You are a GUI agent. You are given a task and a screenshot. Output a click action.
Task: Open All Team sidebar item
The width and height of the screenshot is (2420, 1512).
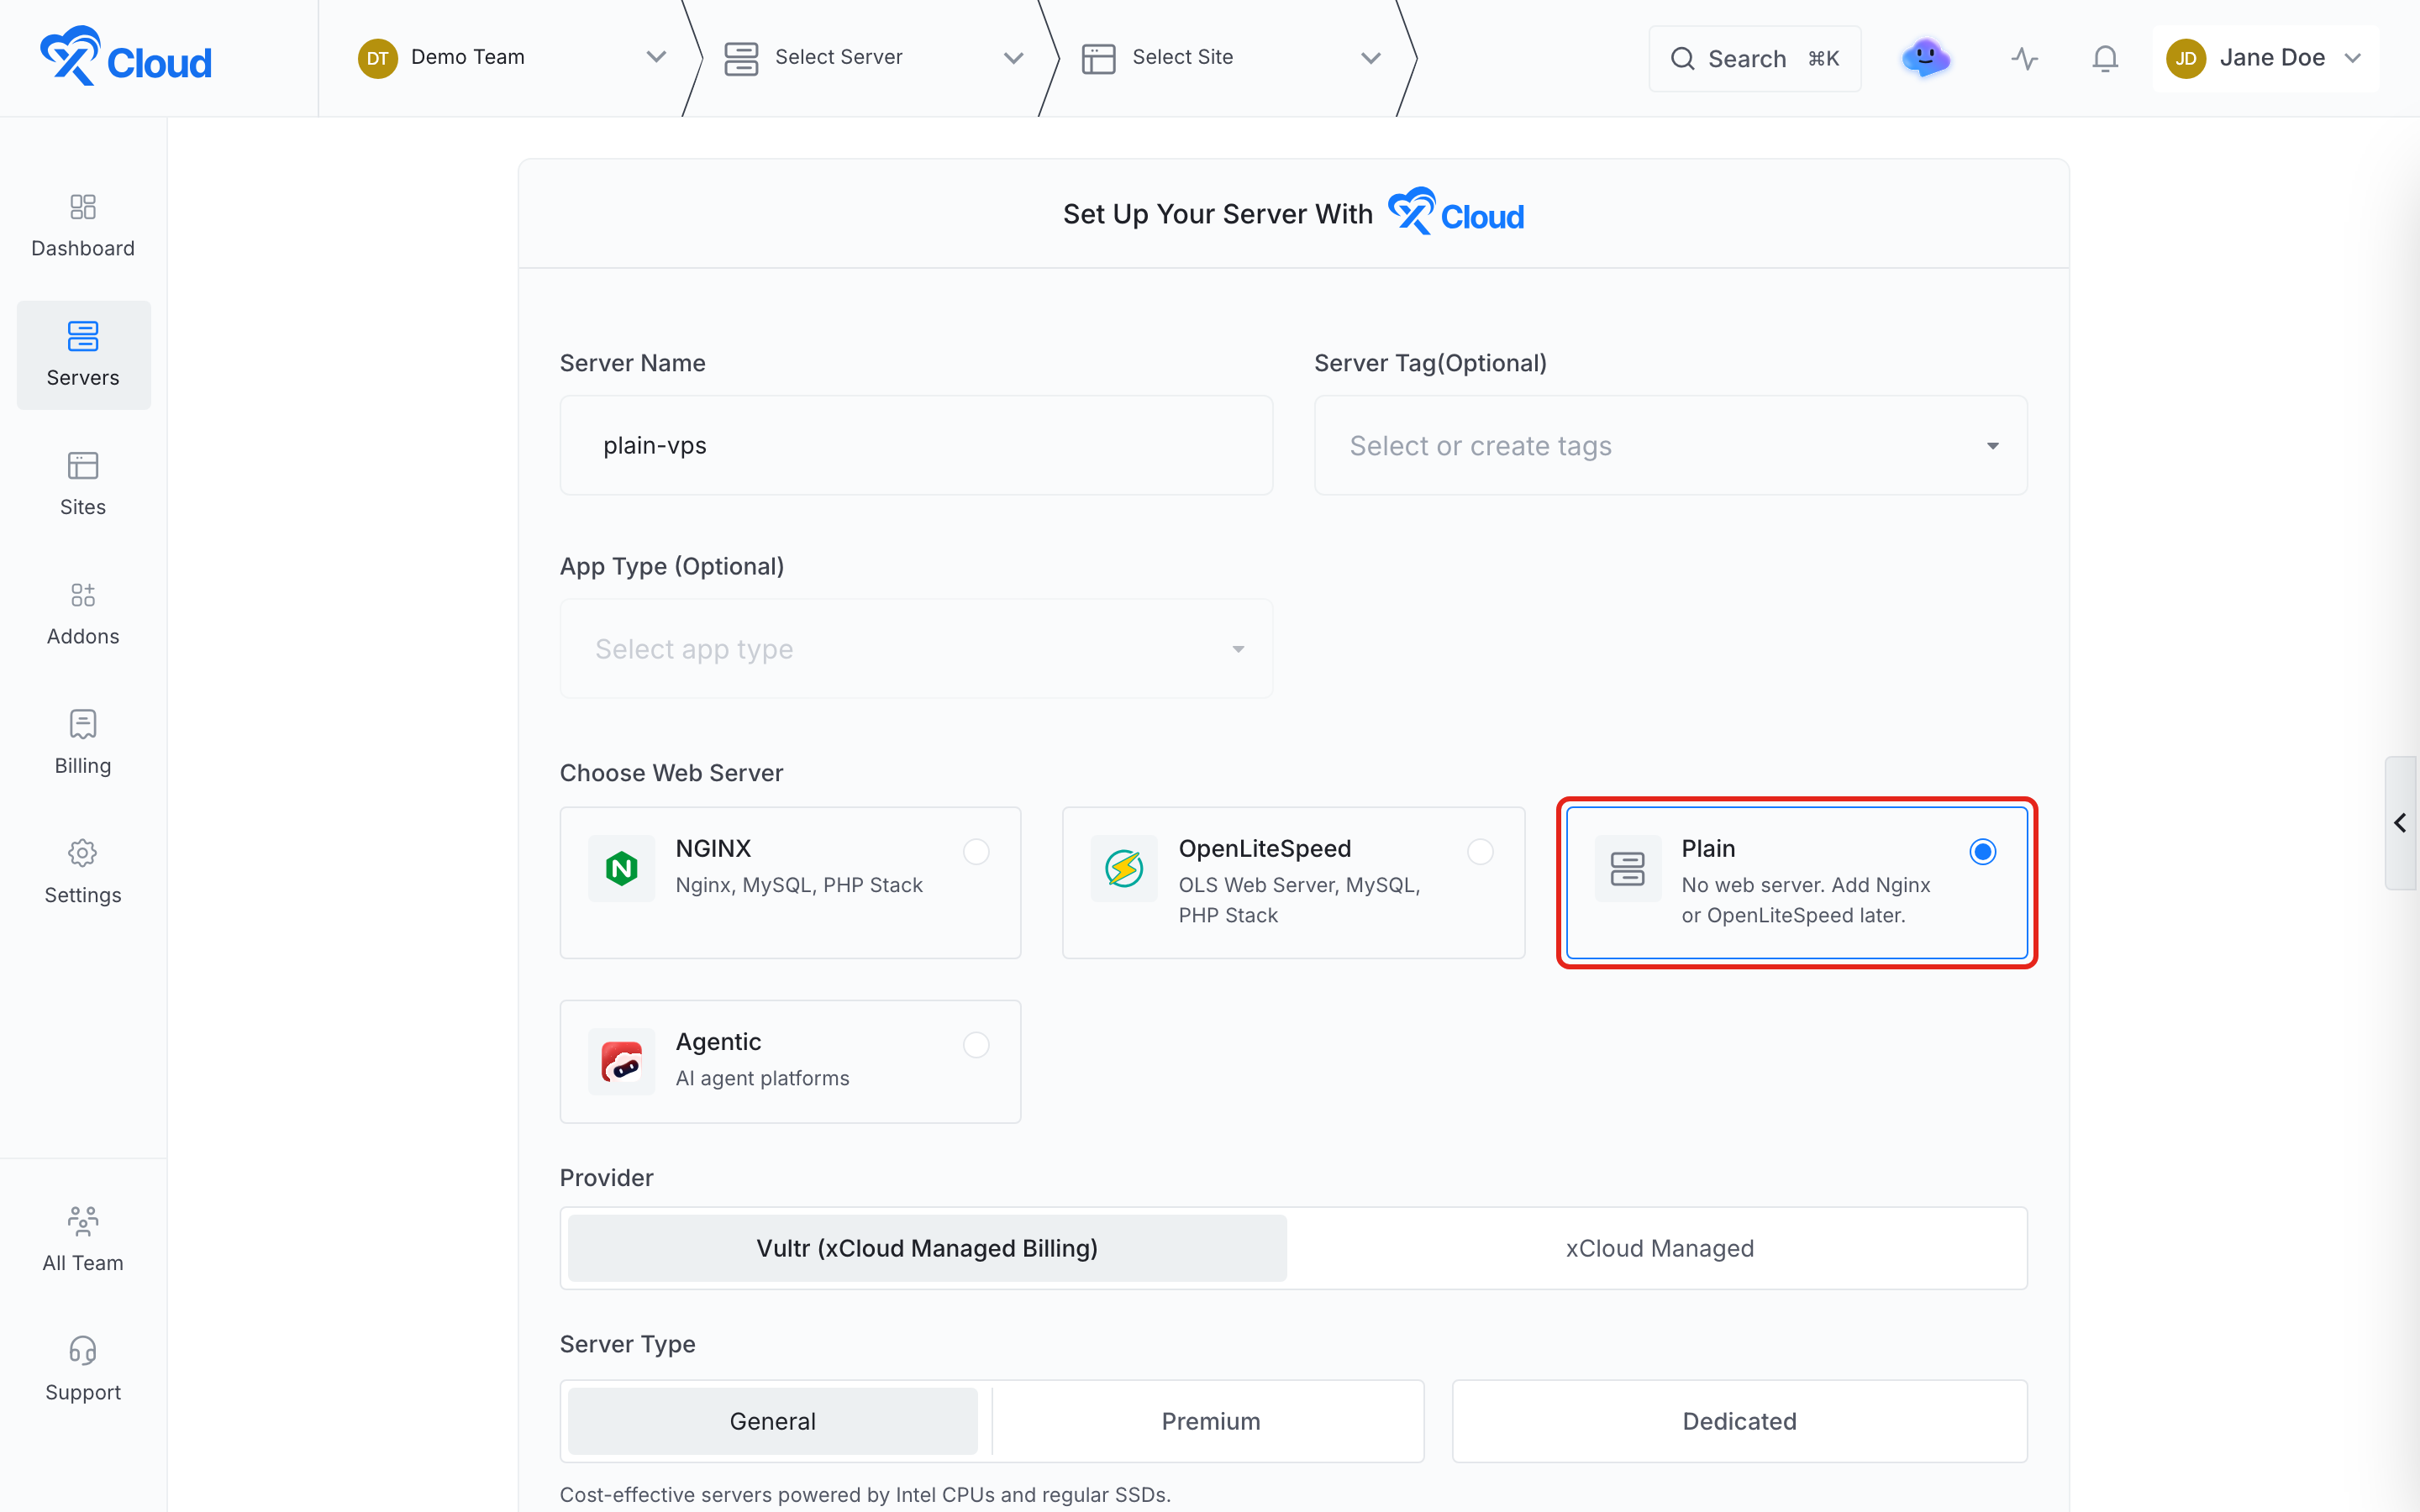(83, 1240)
